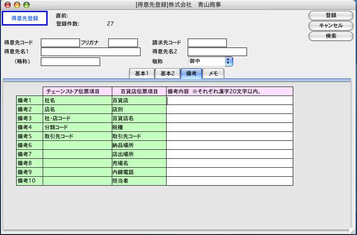Select the 得意先名2 input field
This screenshot has width=357, height=235.
coord(217,52)
